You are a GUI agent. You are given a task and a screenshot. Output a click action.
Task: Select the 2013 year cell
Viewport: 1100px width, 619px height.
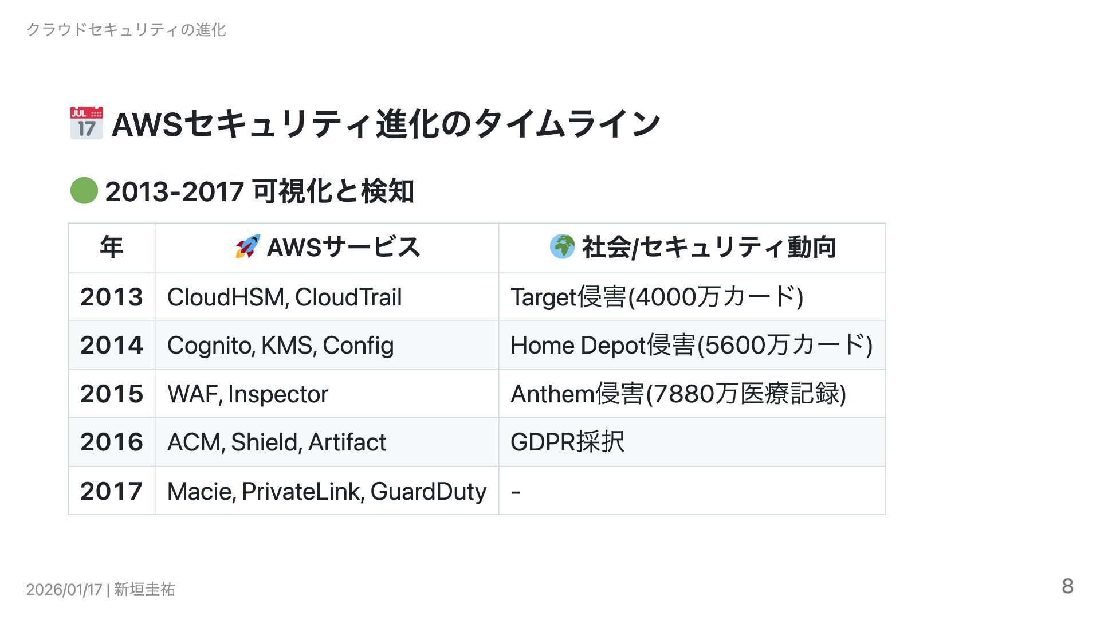pos(112,297)
